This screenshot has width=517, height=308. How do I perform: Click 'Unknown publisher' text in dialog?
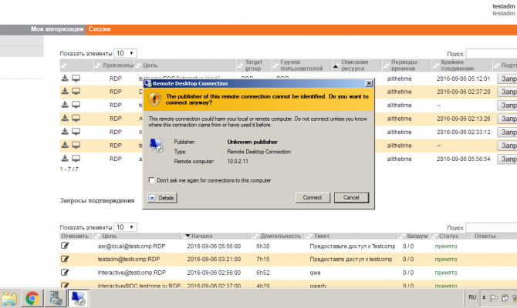[x=252, y=142]
